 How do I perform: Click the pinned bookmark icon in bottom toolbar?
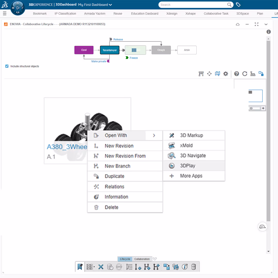tap(80, 267)
